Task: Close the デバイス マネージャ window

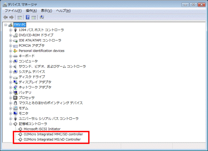Action: tap(201, 5)
